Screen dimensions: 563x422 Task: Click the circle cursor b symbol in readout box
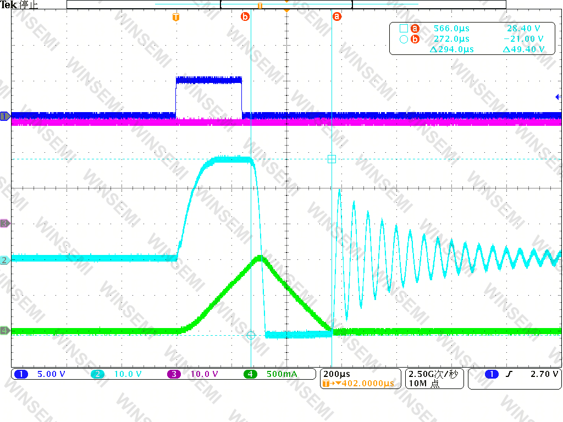[x=404, y=39]
